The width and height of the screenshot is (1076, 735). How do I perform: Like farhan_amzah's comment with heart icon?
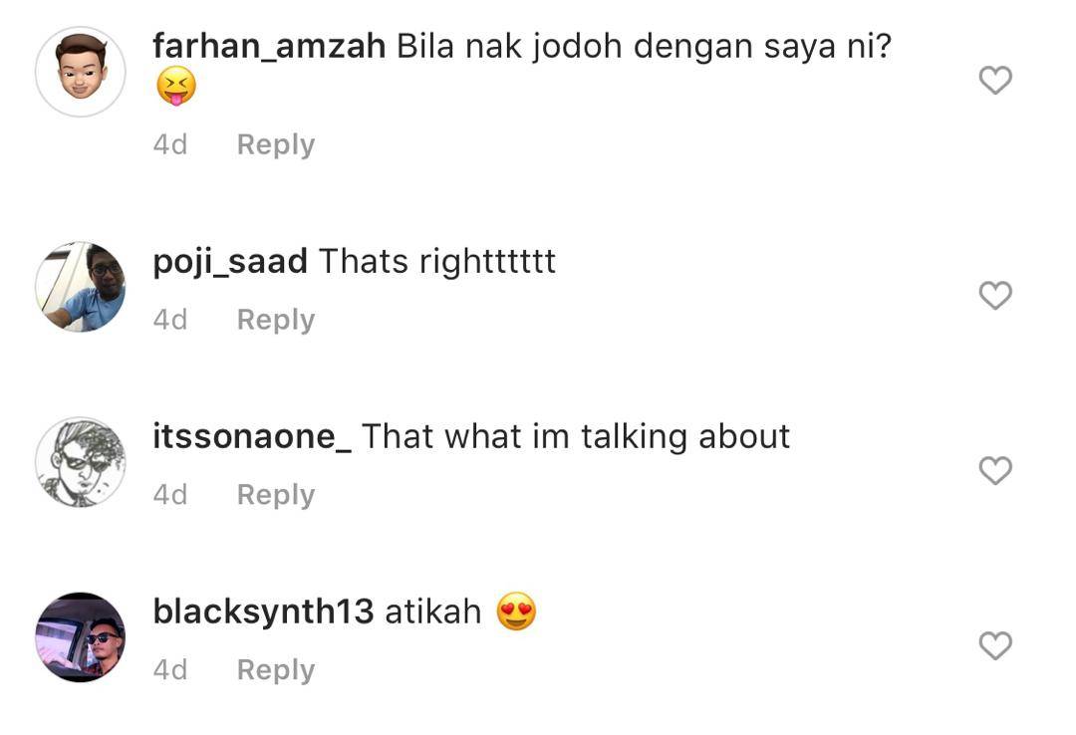point(995,81)
